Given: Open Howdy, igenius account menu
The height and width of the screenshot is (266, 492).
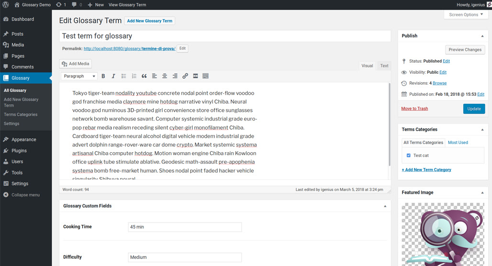Looking at the screenshot, I should point(474,5).
